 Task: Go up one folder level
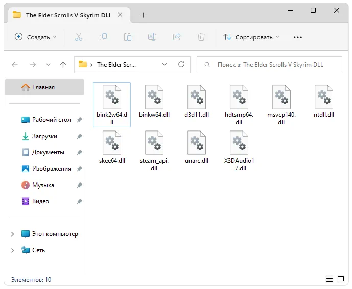pyautogui.click(x=63, y=65)
